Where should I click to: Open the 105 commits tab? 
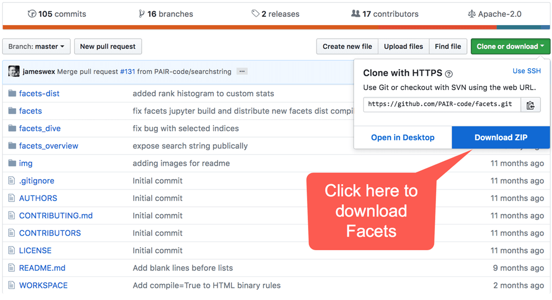57,14
